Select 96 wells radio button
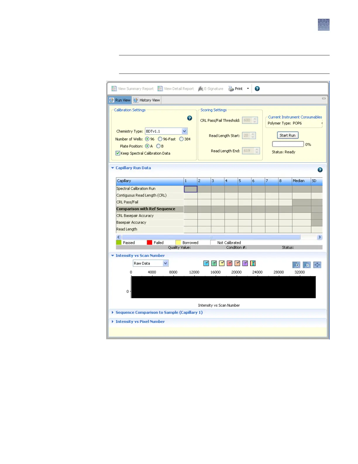The height and width of the screenshot is (464, 358). [147, 139]
